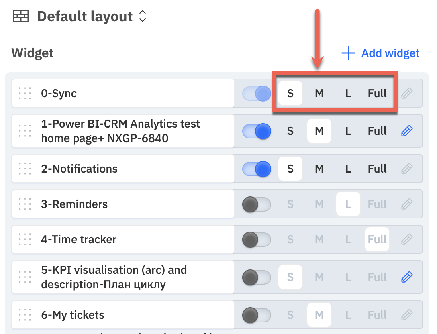Click the greyed pencil icon on 0-Sync row
Image resolution: width=437 pixels, height=334 pixels.
[x=407, y=93]
